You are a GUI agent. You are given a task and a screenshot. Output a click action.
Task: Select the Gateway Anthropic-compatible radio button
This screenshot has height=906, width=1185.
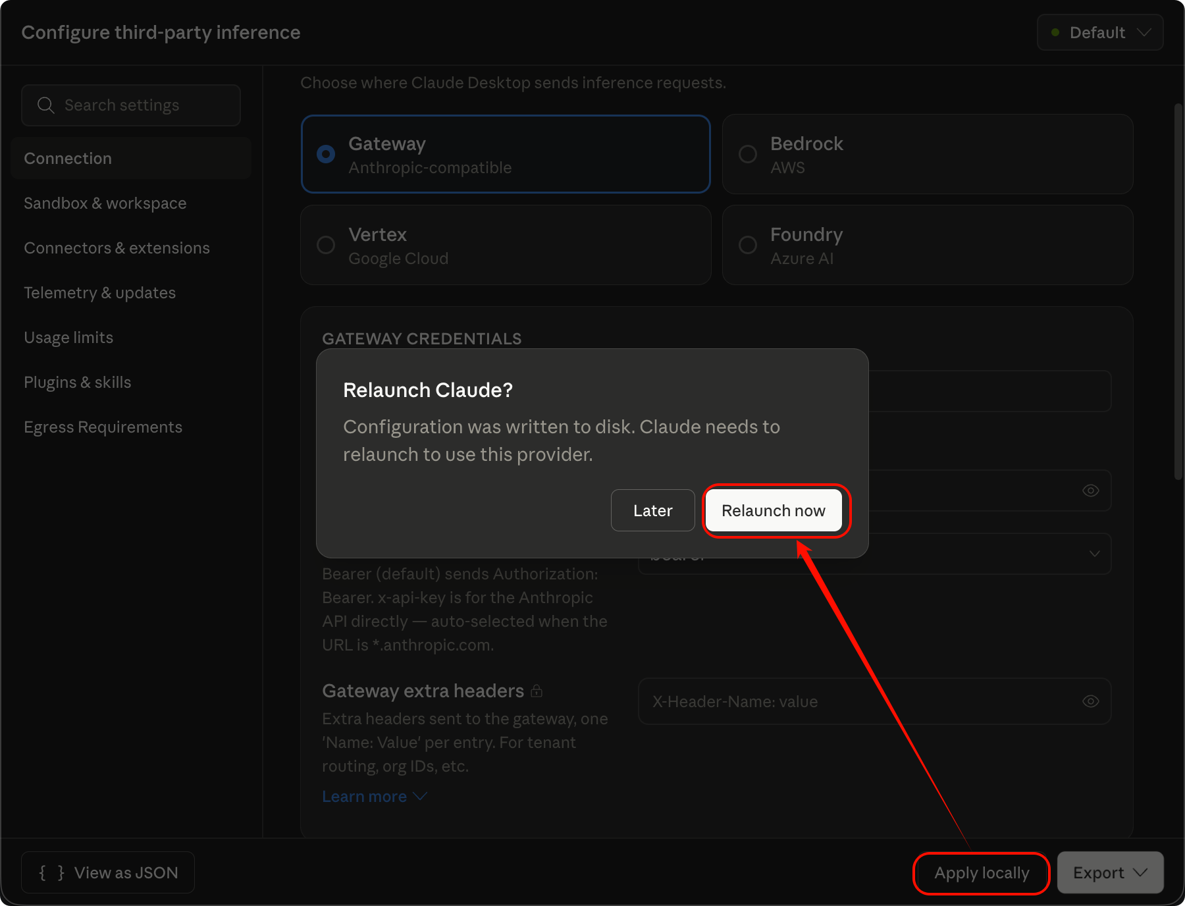coord(326,154)
